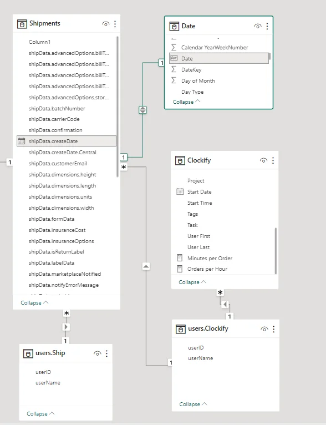Image resolution: width=326 pixels, height=425 pixels.
Task: Click the users.Ship table header icon
Action: click(x=28, y=353)
